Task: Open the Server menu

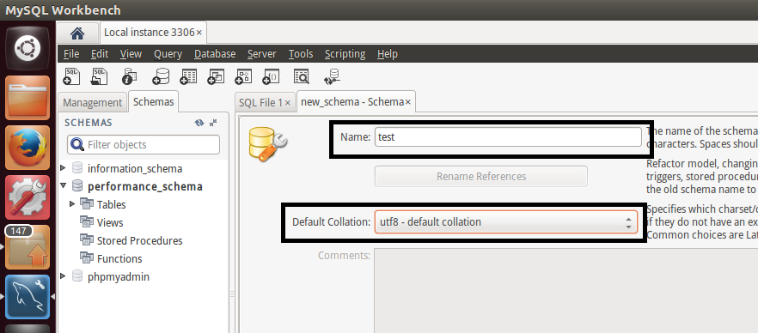Action: coord(261,54)
